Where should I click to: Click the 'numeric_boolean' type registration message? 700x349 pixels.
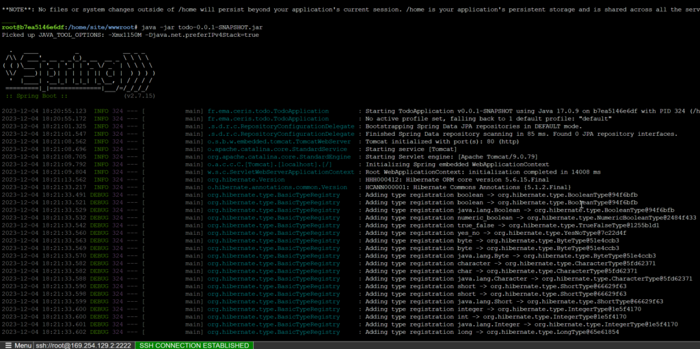click(530, 218)
